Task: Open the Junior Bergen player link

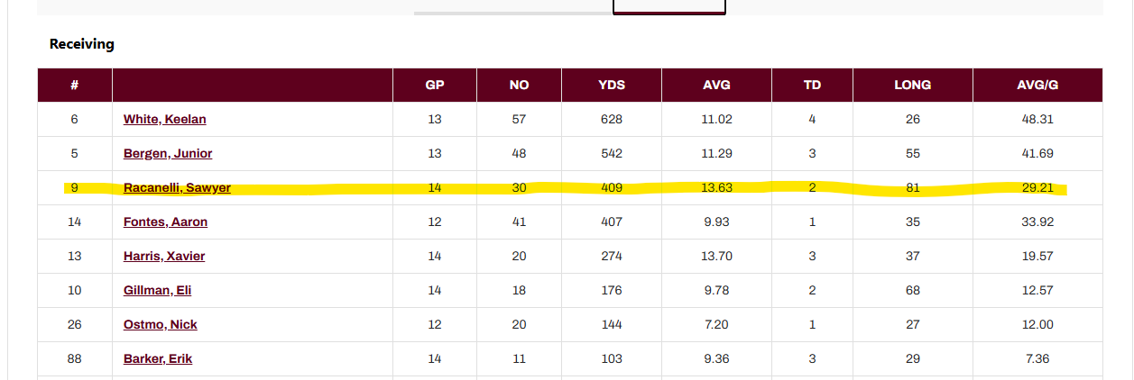Action: (168, 153)
